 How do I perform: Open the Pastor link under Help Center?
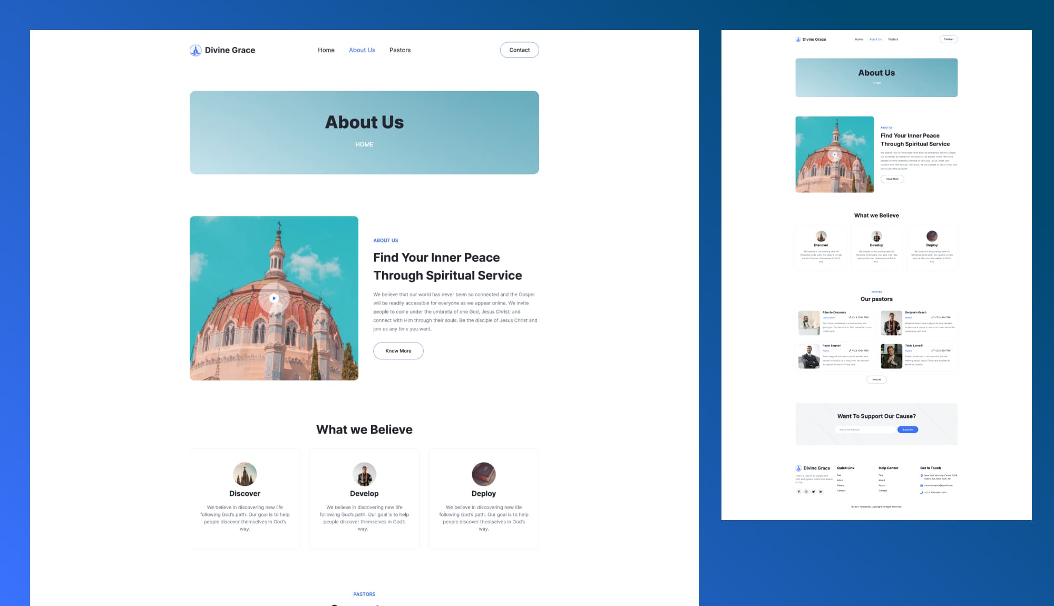coord(882,485)
